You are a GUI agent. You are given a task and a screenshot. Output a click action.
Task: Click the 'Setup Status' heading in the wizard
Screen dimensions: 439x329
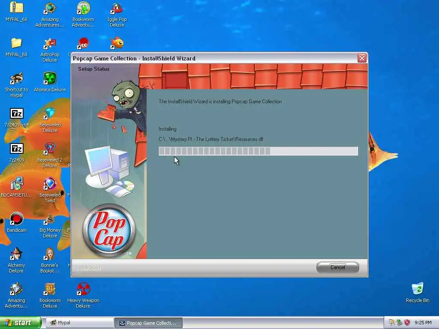click(x=93, y=69)
